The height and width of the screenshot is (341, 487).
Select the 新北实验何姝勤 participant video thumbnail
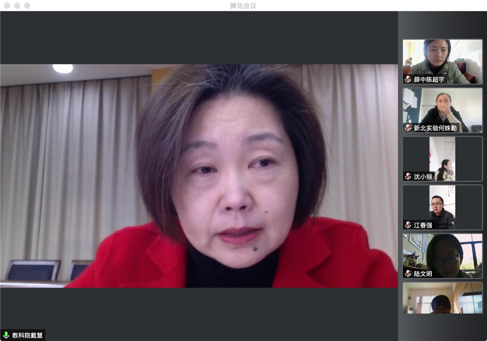443,110
